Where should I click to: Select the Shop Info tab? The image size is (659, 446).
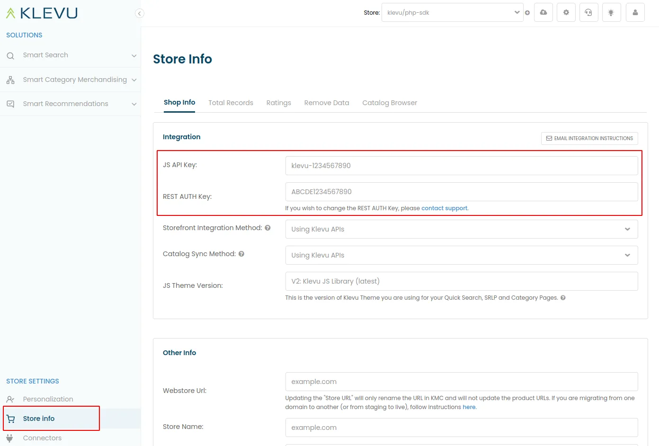(179, 102)
